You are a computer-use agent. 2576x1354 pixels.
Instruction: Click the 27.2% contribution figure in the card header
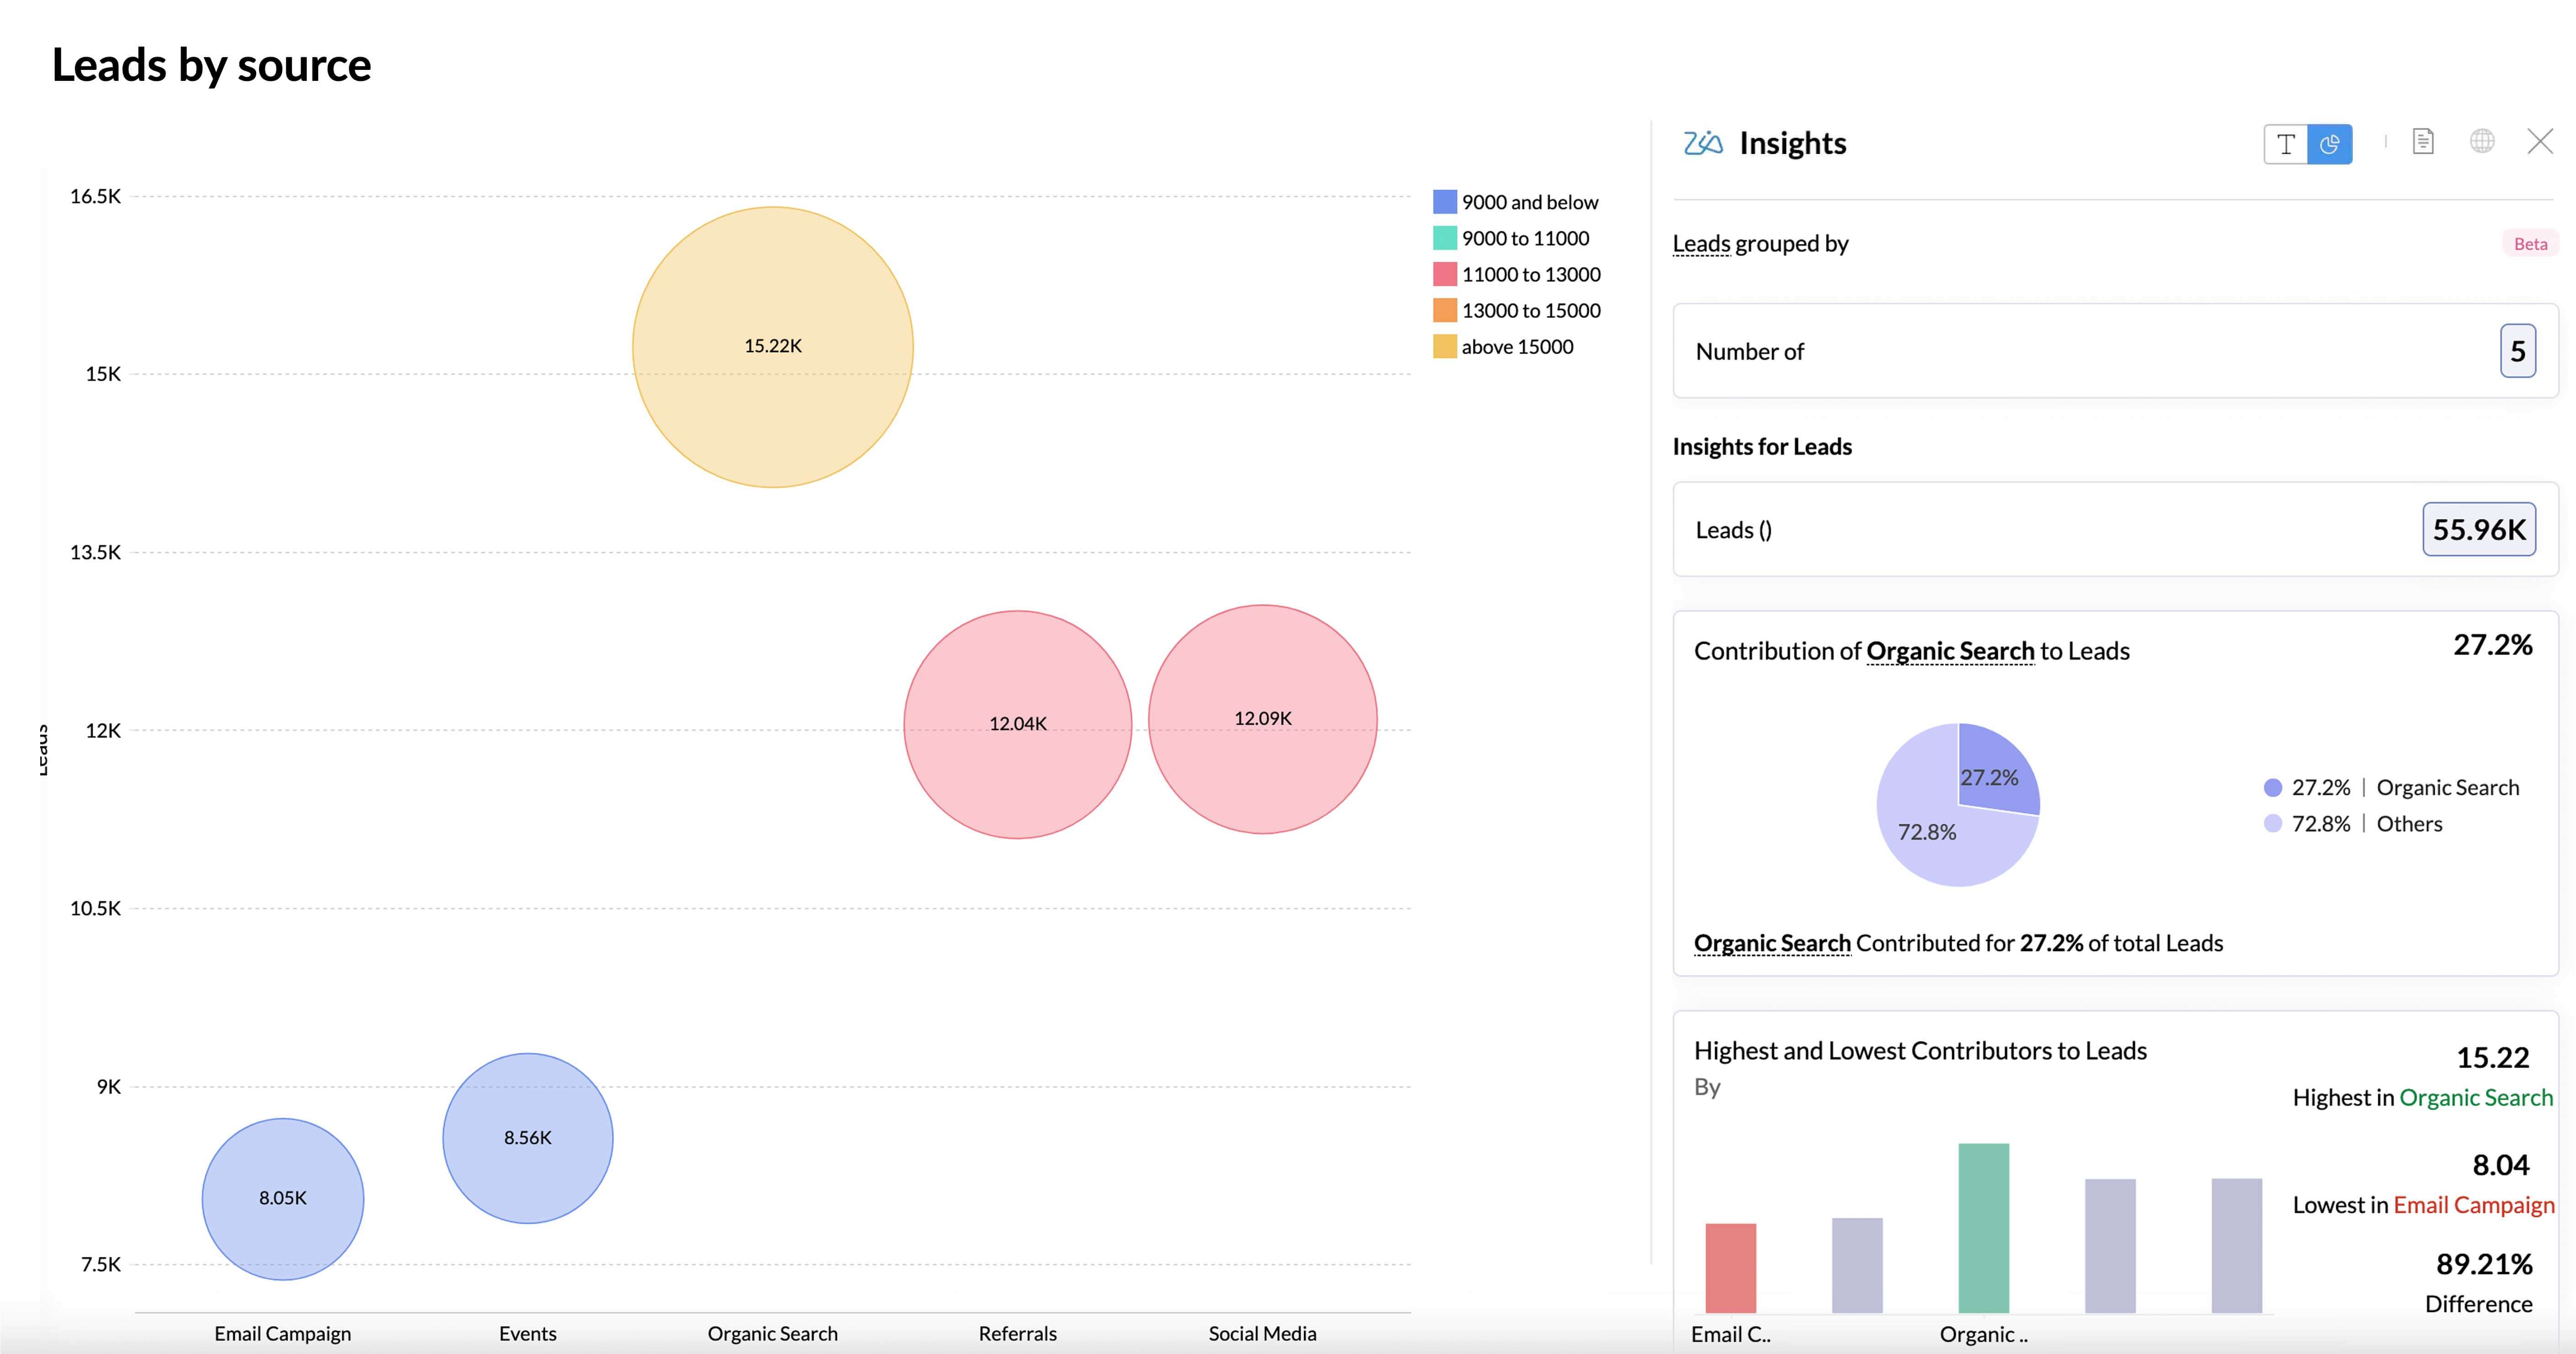[2492, 645]
